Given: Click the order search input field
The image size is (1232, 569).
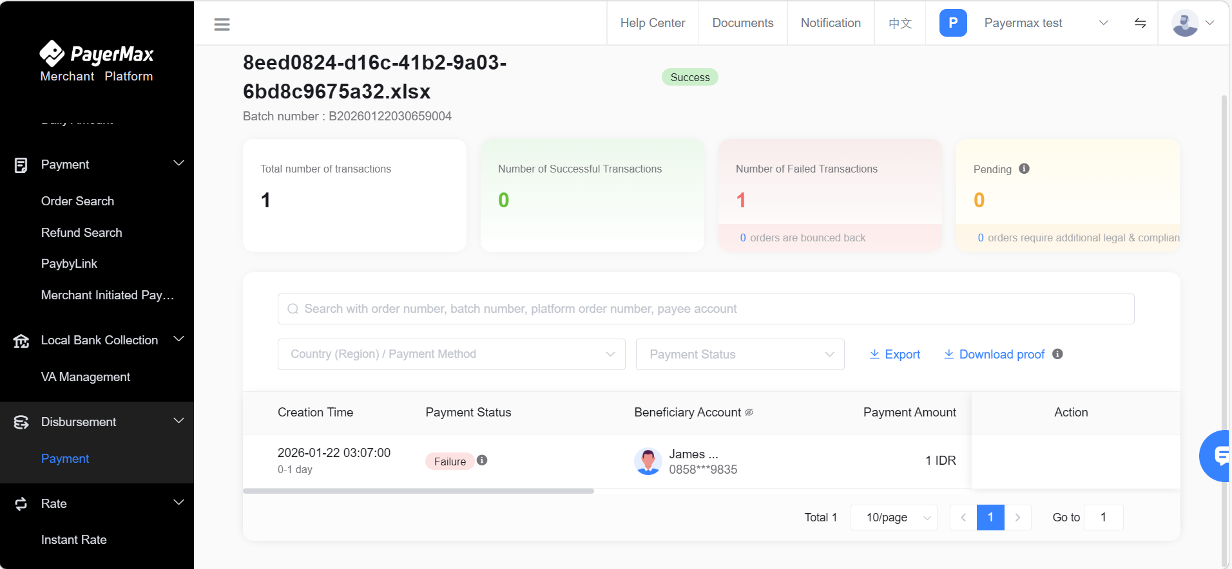Looking at the screenshot, I should (706, 309).
